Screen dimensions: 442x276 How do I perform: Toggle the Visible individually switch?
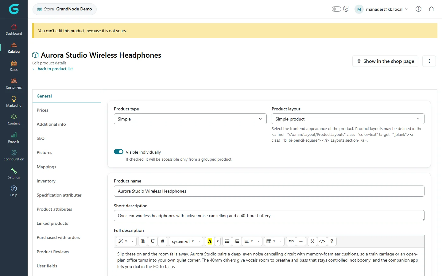point(118,152)
